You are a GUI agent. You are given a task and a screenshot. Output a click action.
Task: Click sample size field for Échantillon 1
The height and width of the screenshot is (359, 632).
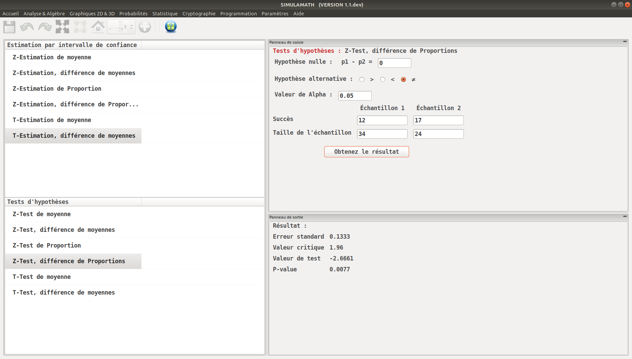(382, 134)
